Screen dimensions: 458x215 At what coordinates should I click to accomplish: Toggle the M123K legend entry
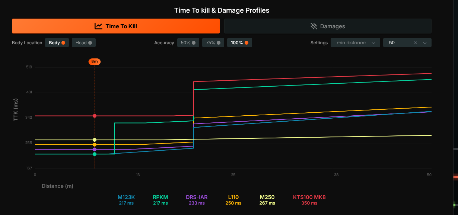coord(126,200)
